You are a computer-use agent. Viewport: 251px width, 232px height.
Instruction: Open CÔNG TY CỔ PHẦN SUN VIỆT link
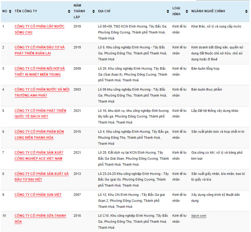(38, 195)
